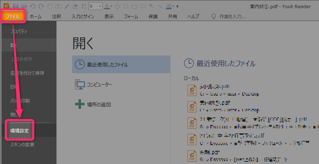Expand the customize quick access toolbar arrow
Screen dimensions: 319x164
coord(178,6)
